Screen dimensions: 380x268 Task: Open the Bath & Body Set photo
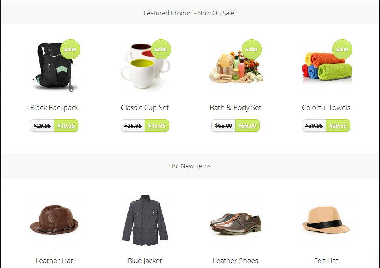236,67
